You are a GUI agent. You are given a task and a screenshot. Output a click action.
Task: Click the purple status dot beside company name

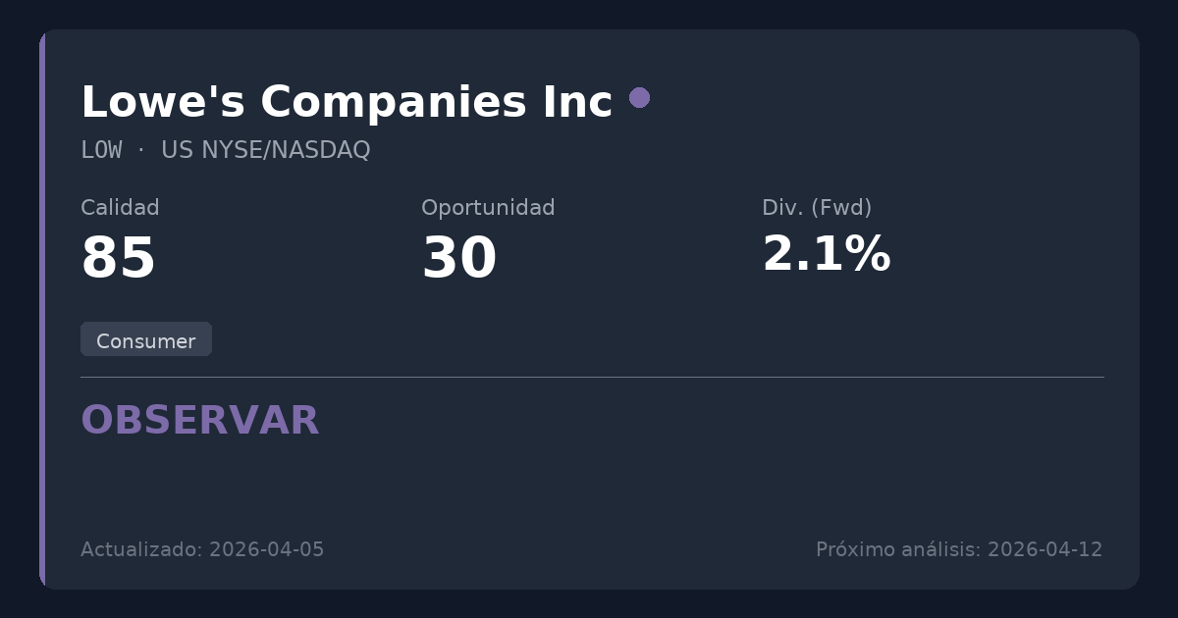point(639,97)
